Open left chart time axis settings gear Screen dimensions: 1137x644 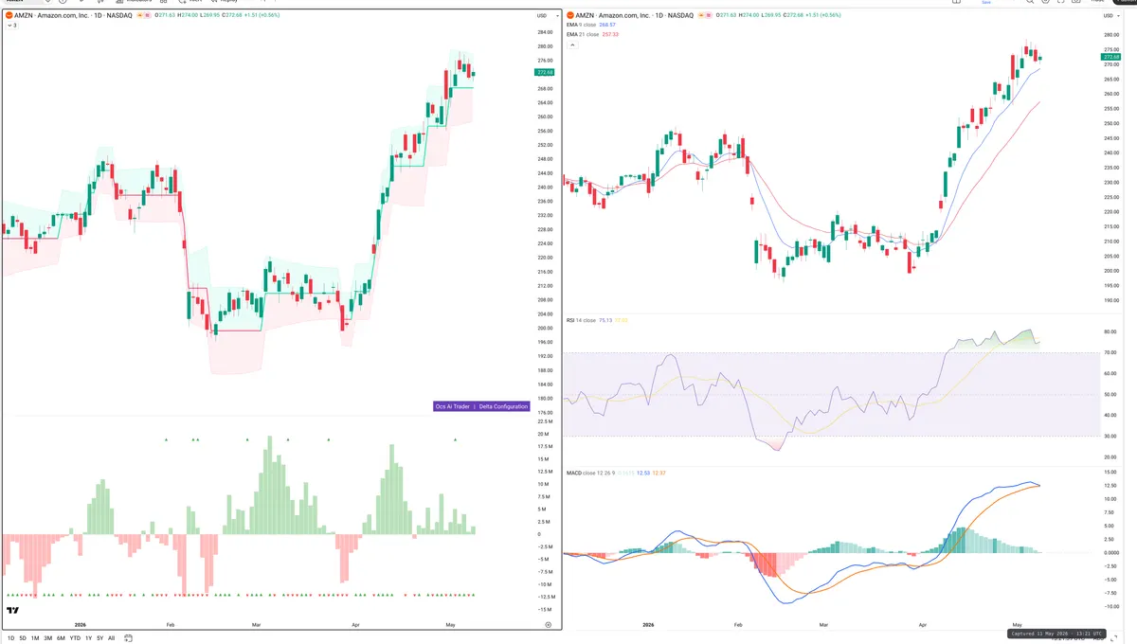click(549, 625)
